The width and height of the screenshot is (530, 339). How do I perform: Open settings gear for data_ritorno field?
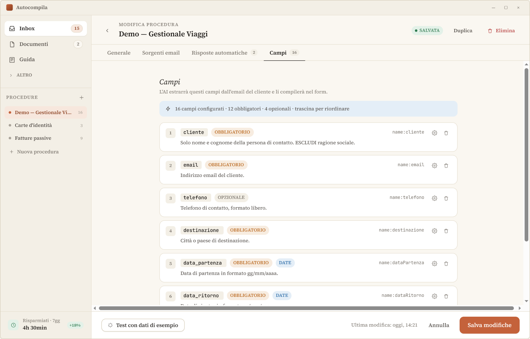434,296
